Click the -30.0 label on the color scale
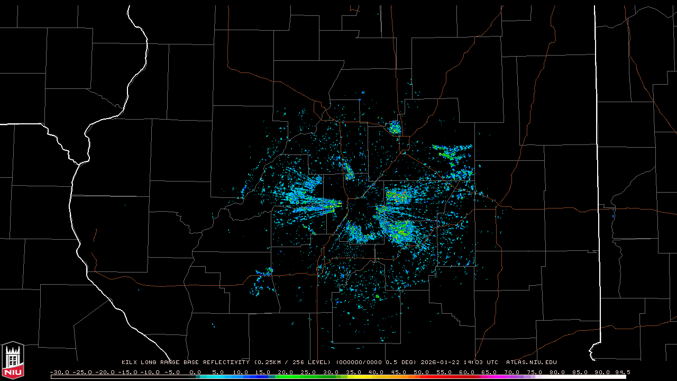Image resolution: width=677 pixels, height=381 pixels. [60, 372]
